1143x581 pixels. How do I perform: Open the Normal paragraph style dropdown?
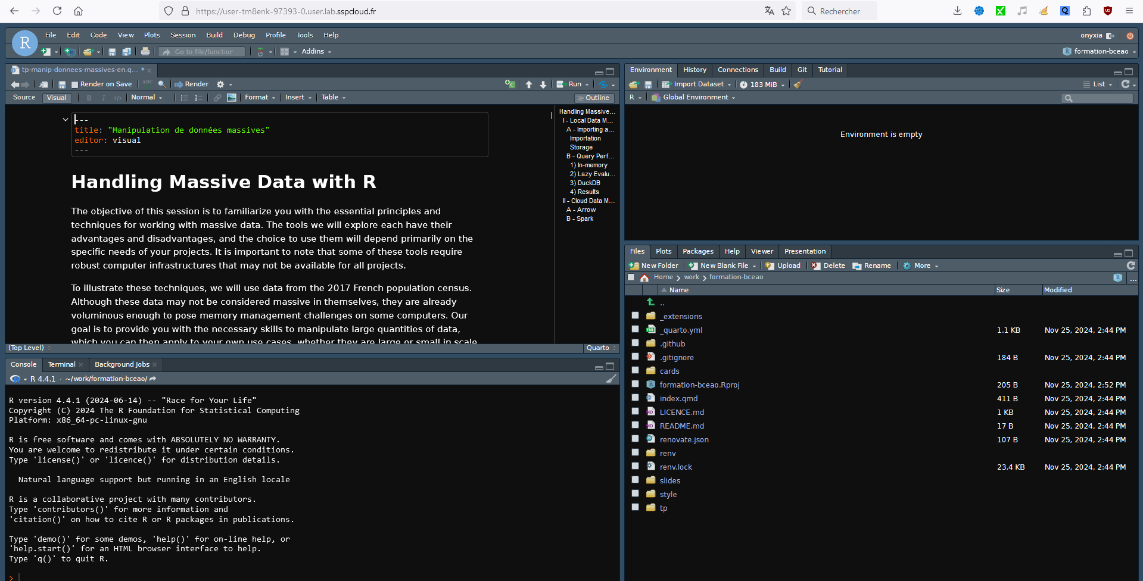[x=147, y=98]
